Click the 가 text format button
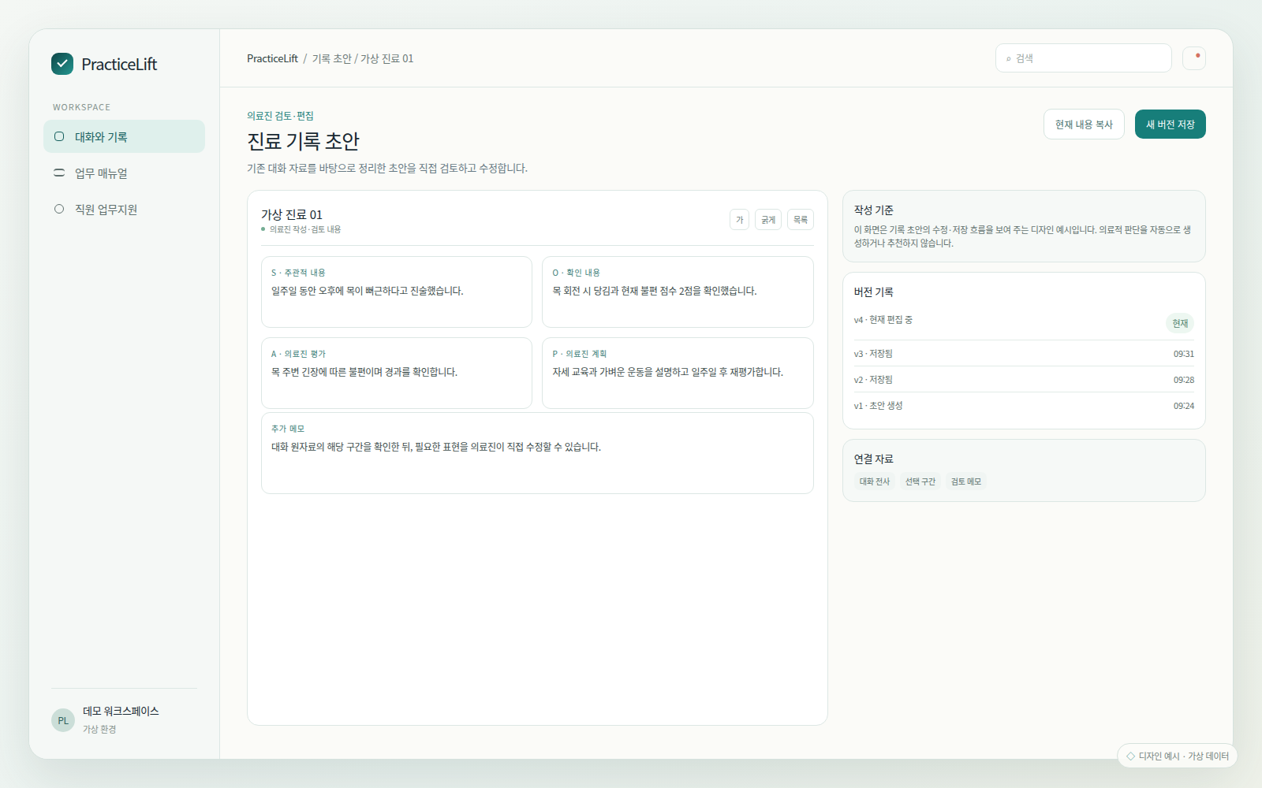Screen dimensions: 1262x788 (739, 220)
